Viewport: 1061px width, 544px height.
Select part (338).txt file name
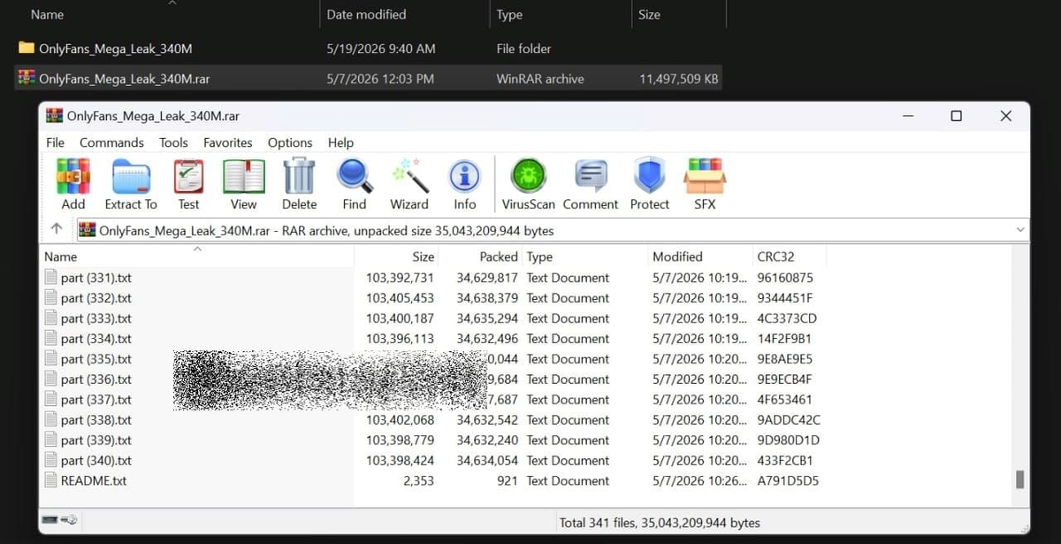[96, 420]
